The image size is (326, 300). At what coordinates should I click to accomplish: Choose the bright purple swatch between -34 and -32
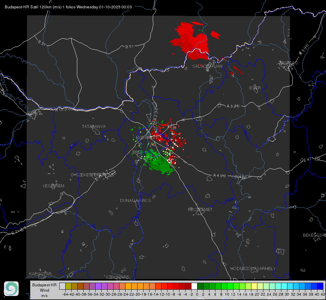(98, 286)
